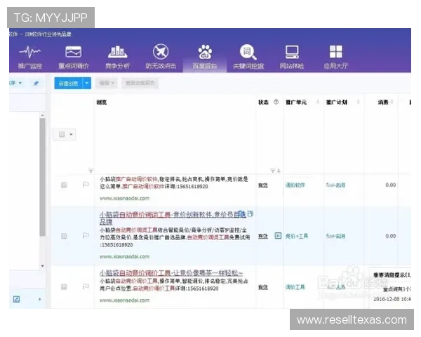Click the copy icon after 竞价创新软件 title
Viewport: 421px width, 337px height.
coord(250,214)
